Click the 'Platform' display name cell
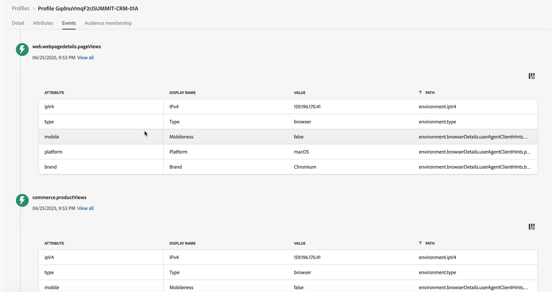 178,152
